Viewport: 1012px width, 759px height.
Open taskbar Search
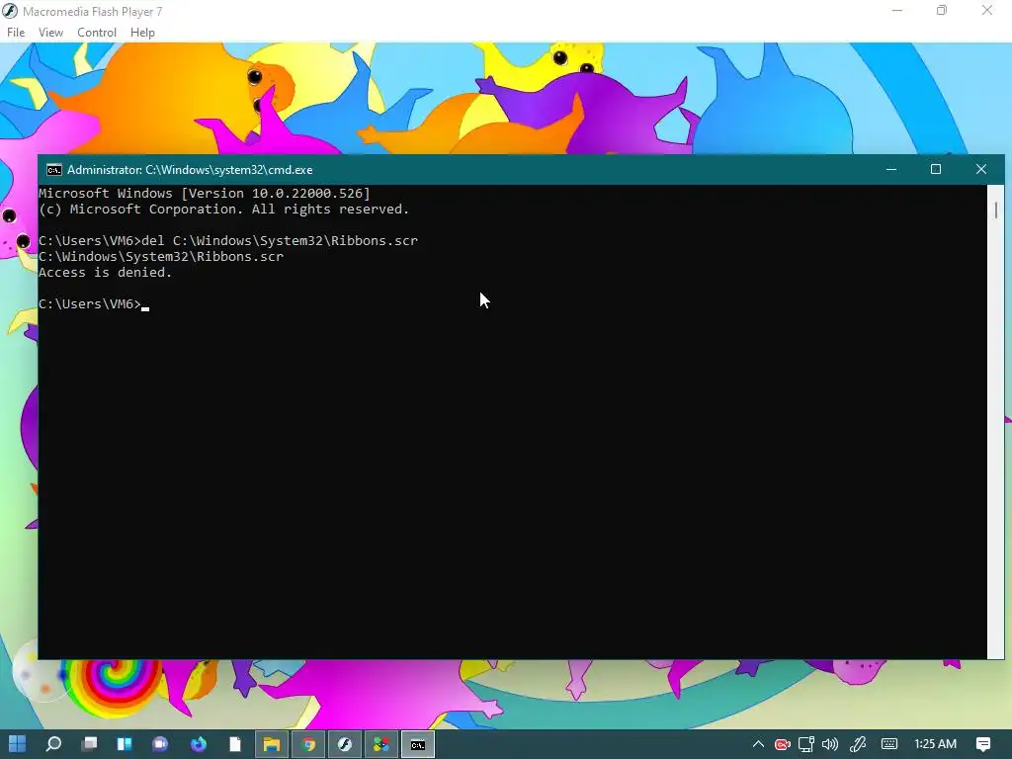coord(53,744)
